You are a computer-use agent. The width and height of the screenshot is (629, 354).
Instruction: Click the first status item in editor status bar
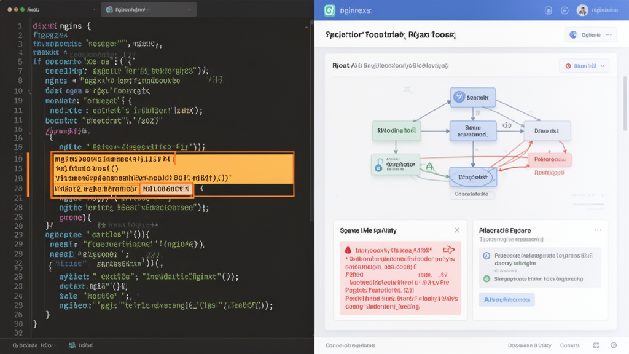[x=33, y=345]
